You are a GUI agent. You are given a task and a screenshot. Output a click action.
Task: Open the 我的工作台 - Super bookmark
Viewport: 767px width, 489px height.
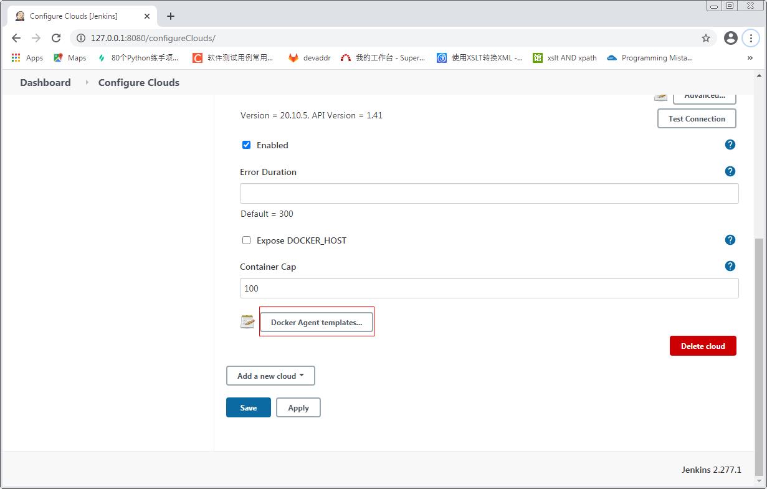coord(383,58)
